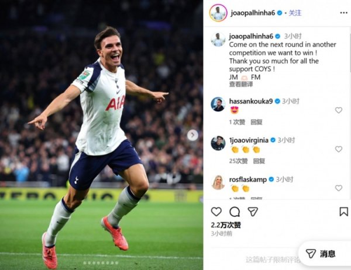
Task: Reply to 1joaovirginia's comment
Action: pyautogui.click(x=259, y=161)
